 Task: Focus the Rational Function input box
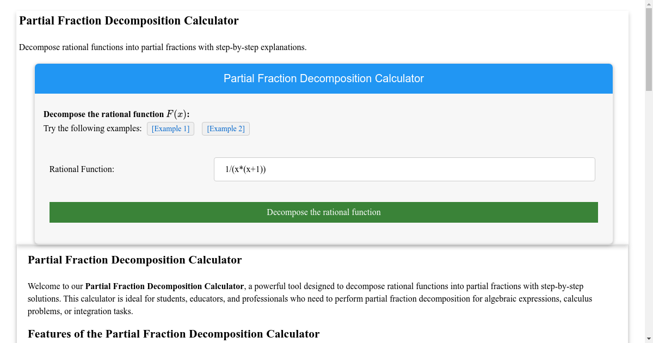(404, 169)
